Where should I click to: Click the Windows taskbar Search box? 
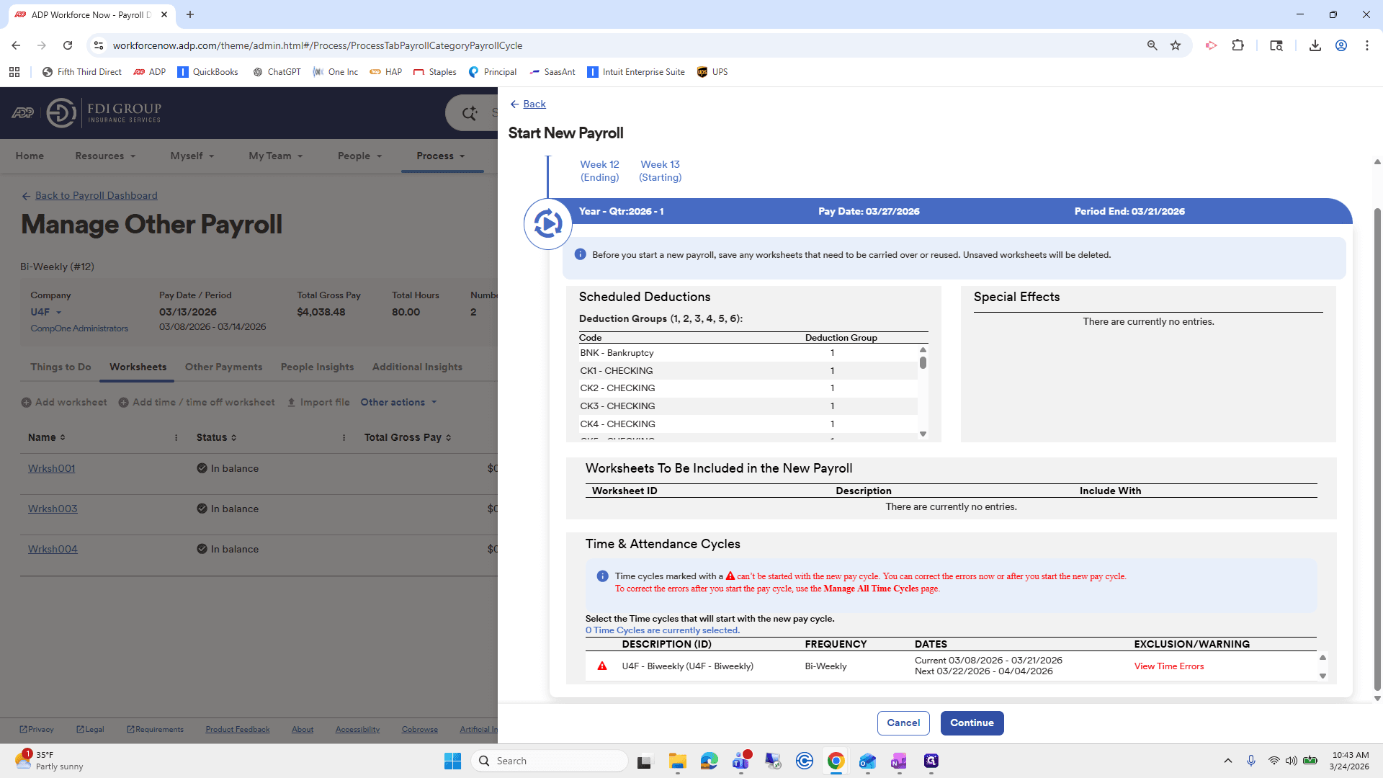(549, 761)
